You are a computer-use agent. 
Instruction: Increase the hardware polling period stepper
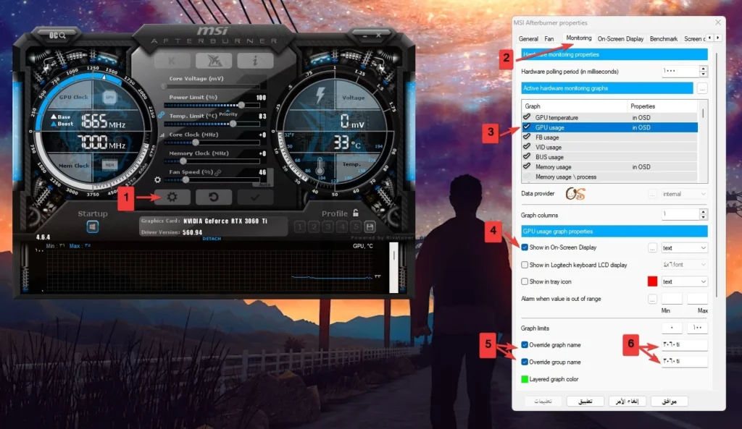[703, 69]
